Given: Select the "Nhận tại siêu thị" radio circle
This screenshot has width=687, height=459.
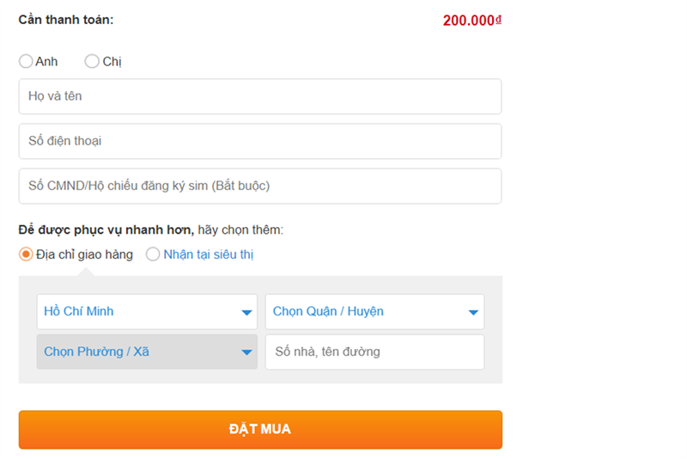Looking at the screenshot, I should coord(153,254).
